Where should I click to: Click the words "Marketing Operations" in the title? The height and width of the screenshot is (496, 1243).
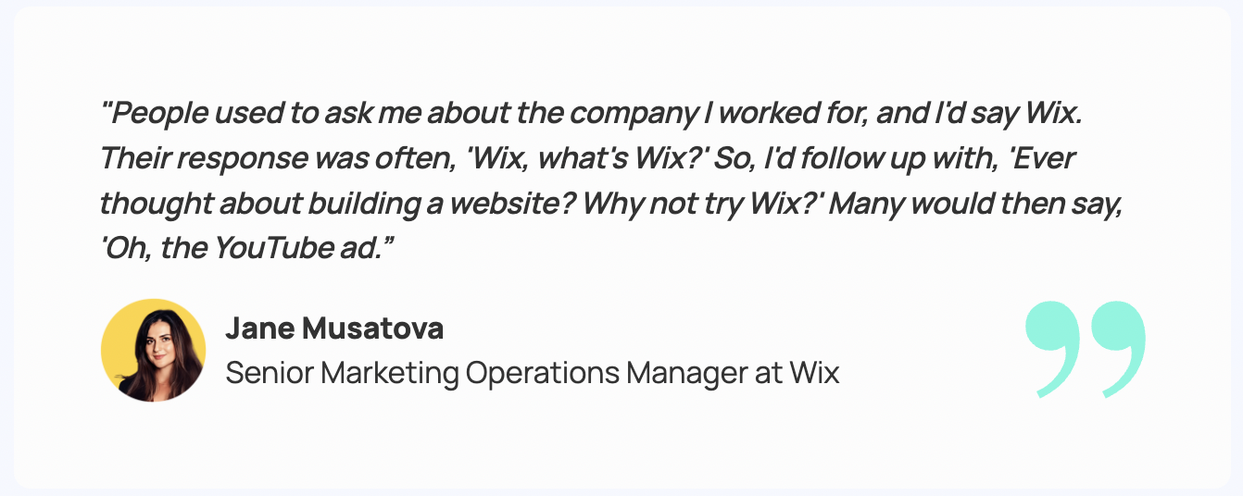(469, 374)
